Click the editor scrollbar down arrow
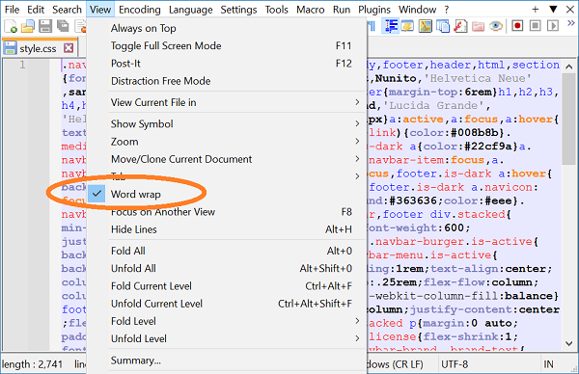Screen dimensions: 579x374 pyautogui.click(x=569, y=343)
